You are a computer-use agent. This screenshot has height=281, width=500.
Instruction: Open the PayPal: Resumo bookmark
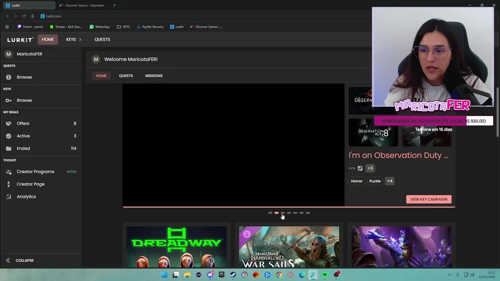150,27
